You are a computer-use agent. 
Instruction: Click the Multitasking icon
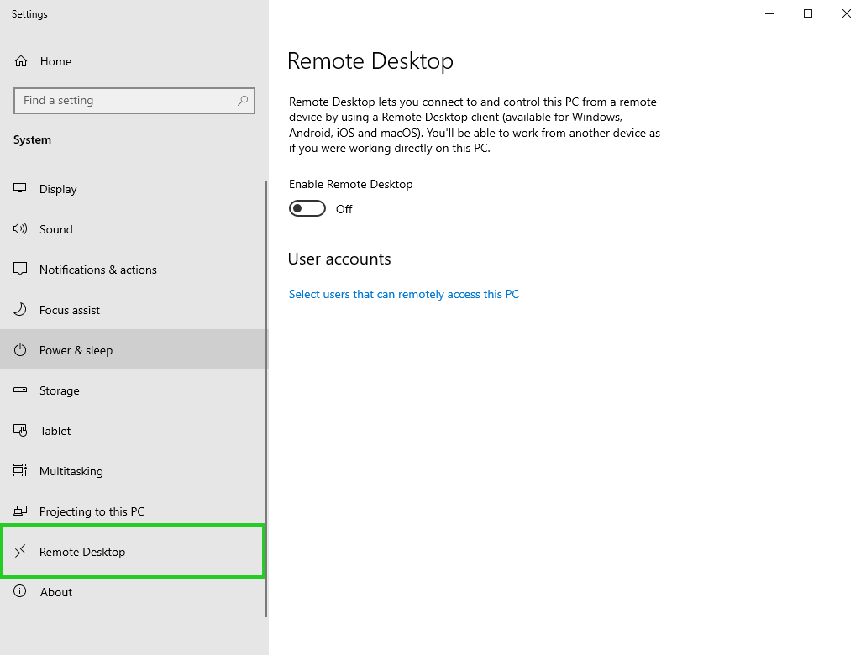[20, 470]
